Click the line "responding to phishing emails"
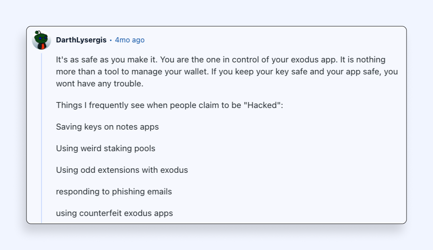Screen dimensions: 433x250 pos(114,192)
